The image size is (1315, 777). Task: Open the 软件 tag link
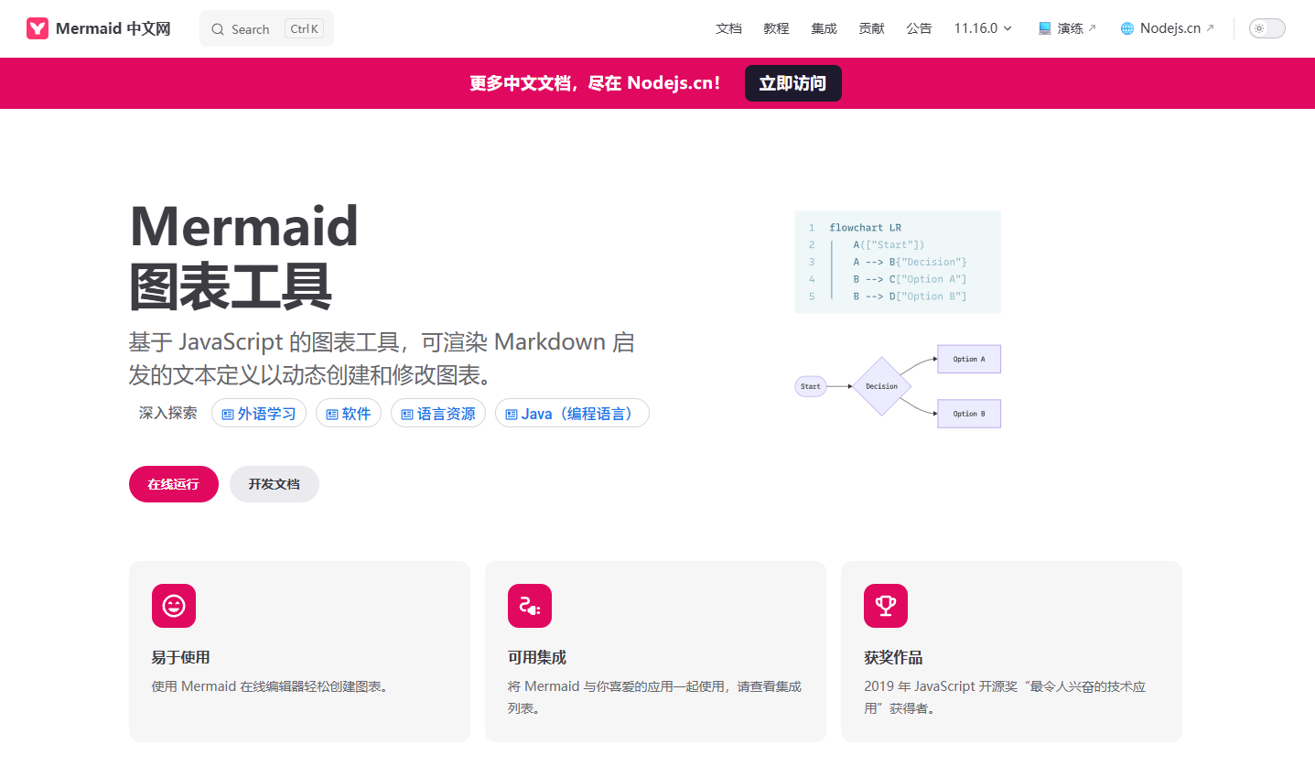tap(349, 414)
